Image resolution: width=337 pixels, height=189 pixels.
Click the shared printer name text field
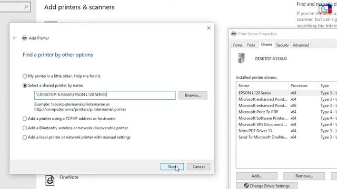pyautogui.click(x=105, y=95)
